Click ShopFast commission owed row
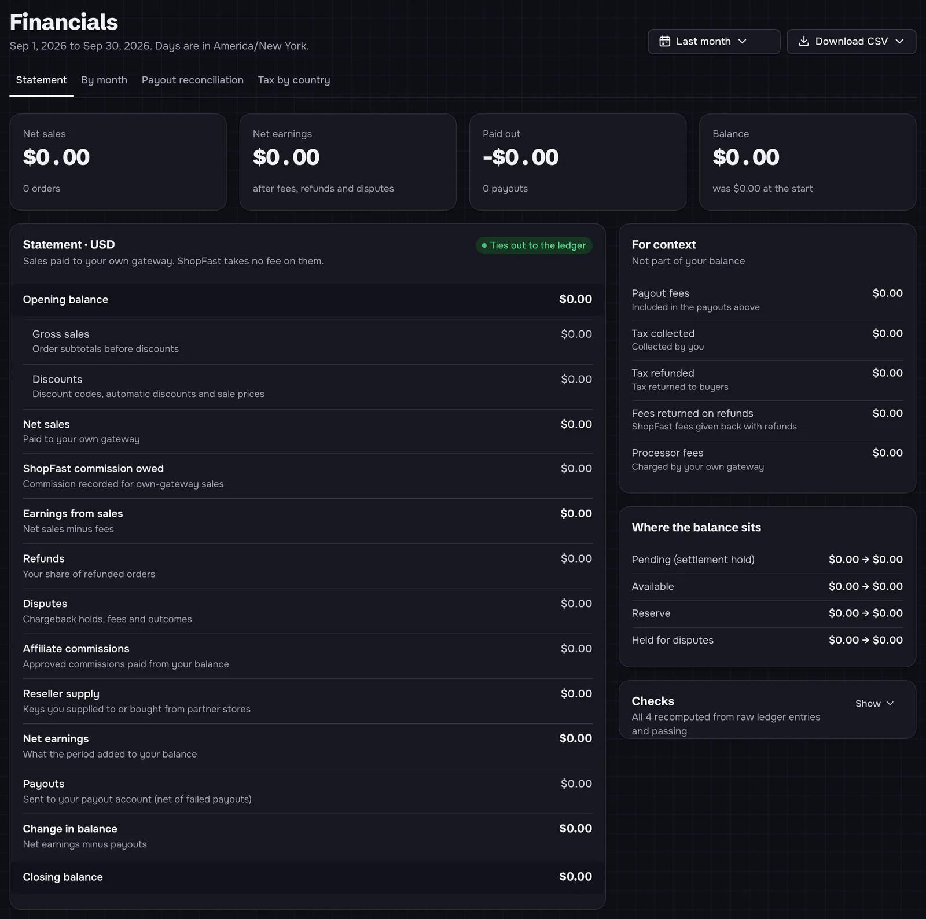Screen dimensions: 926x919 (x=307, y=476)
